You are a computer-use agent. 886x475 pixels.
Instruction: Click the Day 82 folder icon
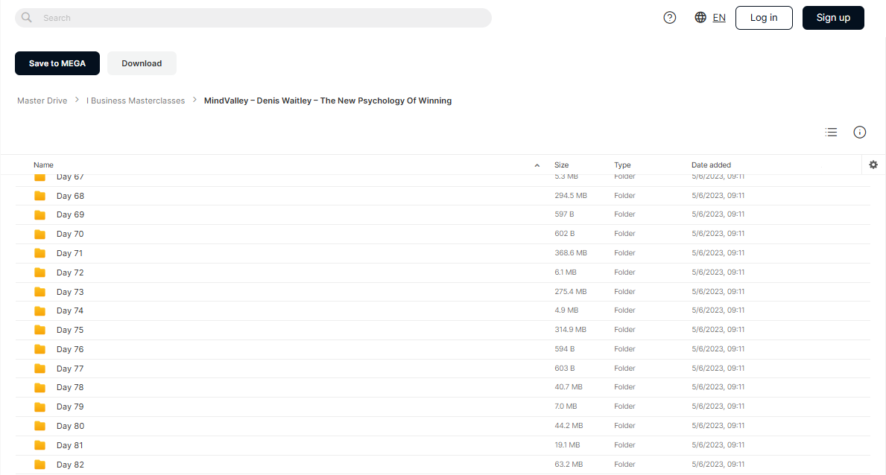(39, 465)
